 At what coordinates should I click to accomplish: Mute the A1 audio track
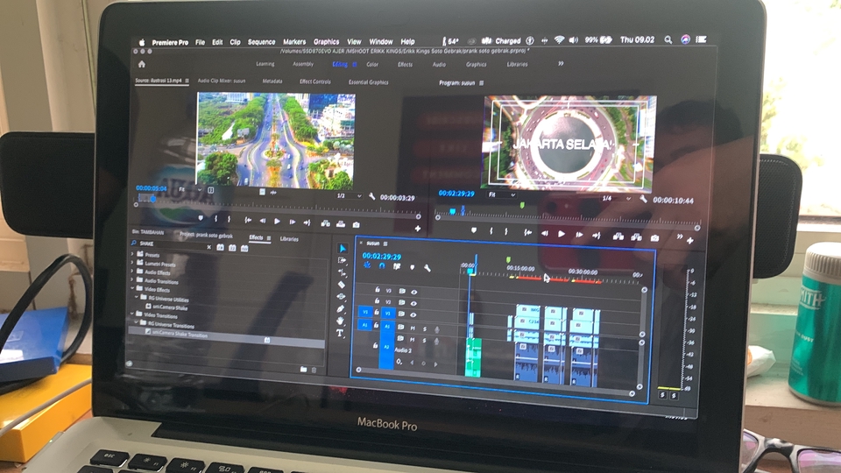tap(413, 328)
